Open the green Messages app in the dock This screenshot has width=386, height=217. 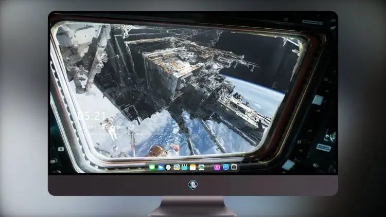152,167
